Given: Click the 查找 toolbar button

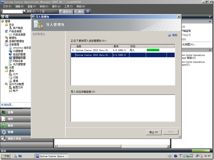Looking at the screenshot, I should [66, 12].
